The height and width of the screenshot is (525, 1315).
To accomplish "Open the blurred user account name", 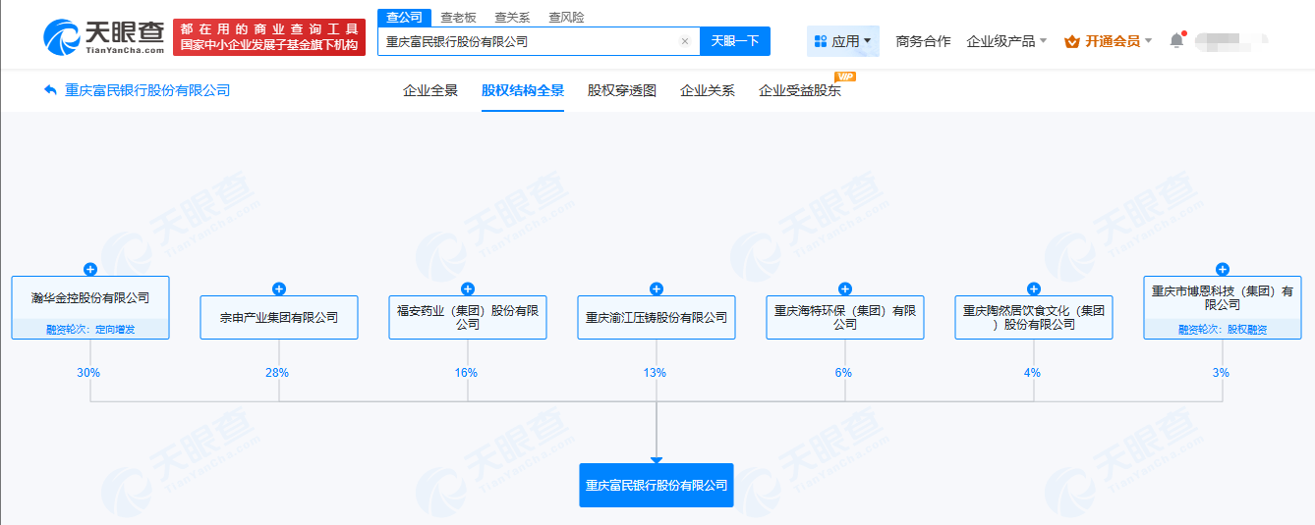I will tap(1231, 41).
